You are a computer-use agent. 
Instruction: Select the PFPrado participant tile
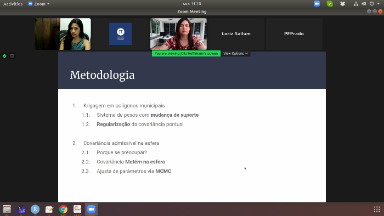pos(294,34)
